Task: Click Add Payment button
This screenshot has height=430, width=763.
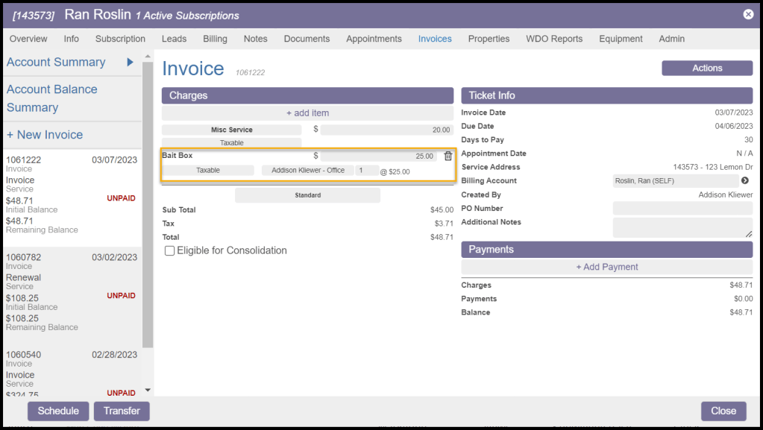Action: (x=606, y=267)
